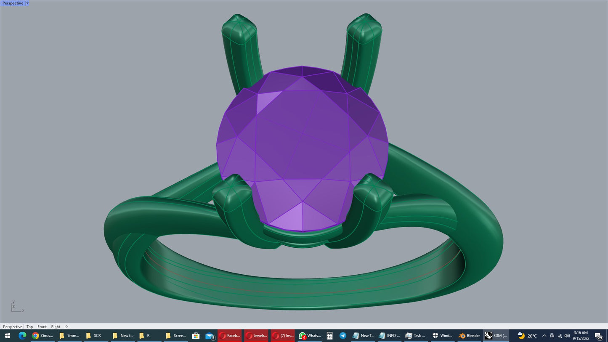Switch to Blender in the taskbar
Viewport: 608px width, 342px height.
[x=469, y=335]
